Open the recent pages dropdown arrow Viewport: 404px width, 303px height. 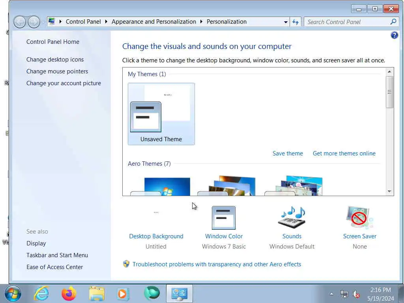(43, 22)
